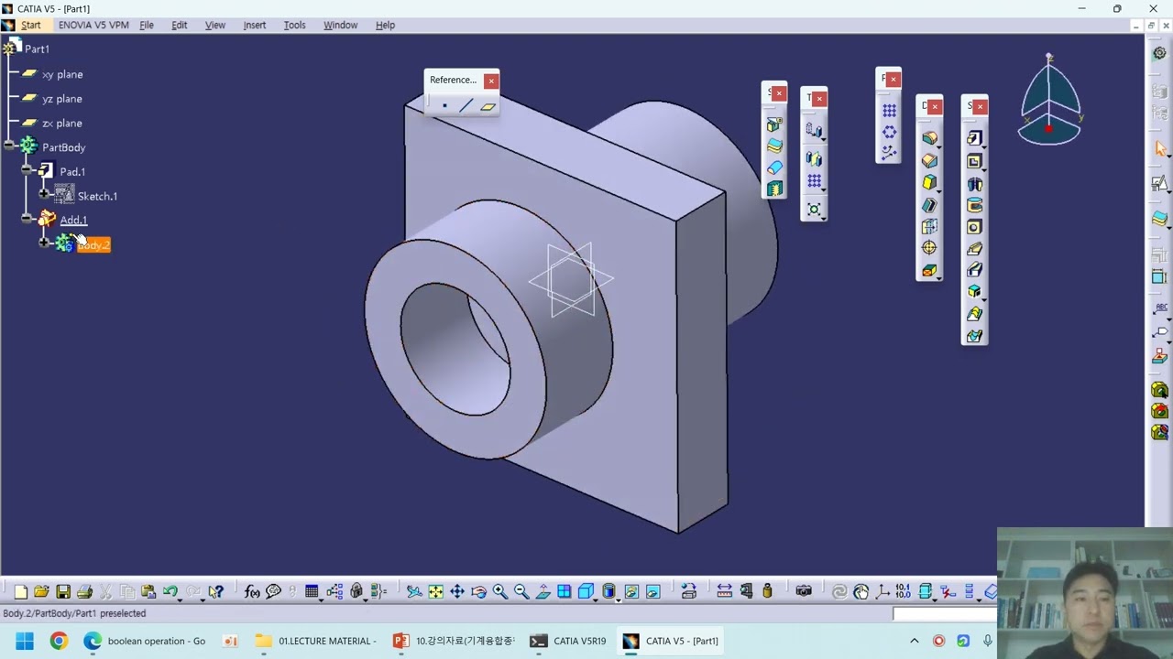
Task: Select Add.1 in the specification tree
Action: (73, 220)
